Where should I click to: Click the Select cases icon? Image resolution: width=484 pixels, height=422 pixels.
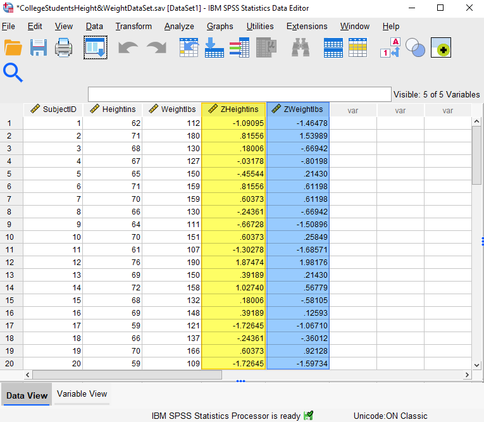tap(357, 47)
